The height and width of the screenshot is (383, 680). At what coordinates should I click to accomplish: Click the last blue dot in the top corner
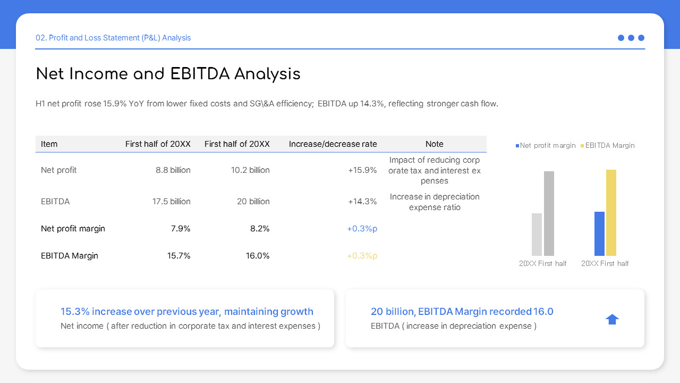pos(641,38)
